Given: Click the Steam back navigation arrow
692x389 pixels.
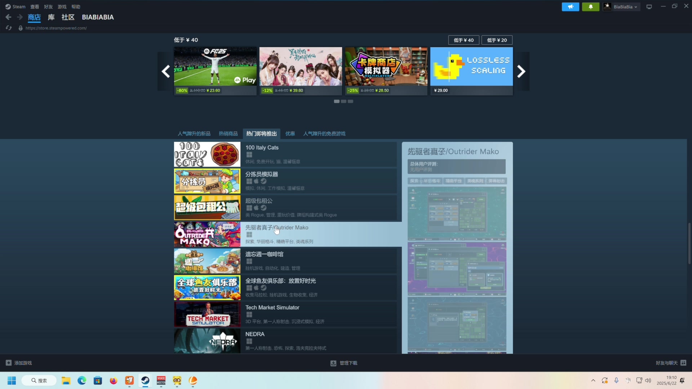Looking at the screenshot, I should (8, 17).
